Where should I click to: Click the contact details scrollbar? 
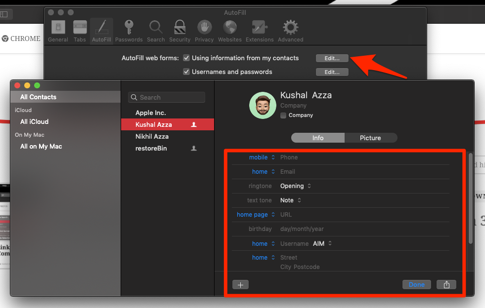[471, 198]
